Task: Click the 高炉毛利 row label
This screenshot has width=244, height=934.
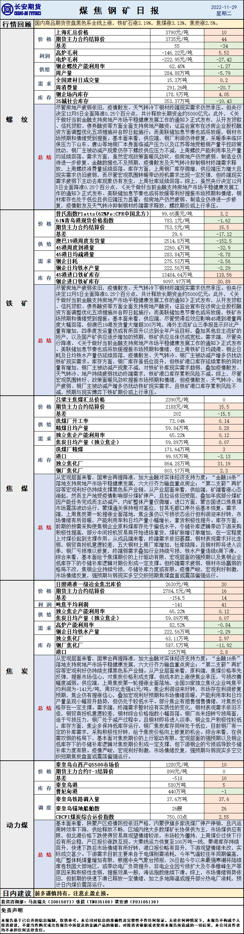Action: (x=66, y=53)
